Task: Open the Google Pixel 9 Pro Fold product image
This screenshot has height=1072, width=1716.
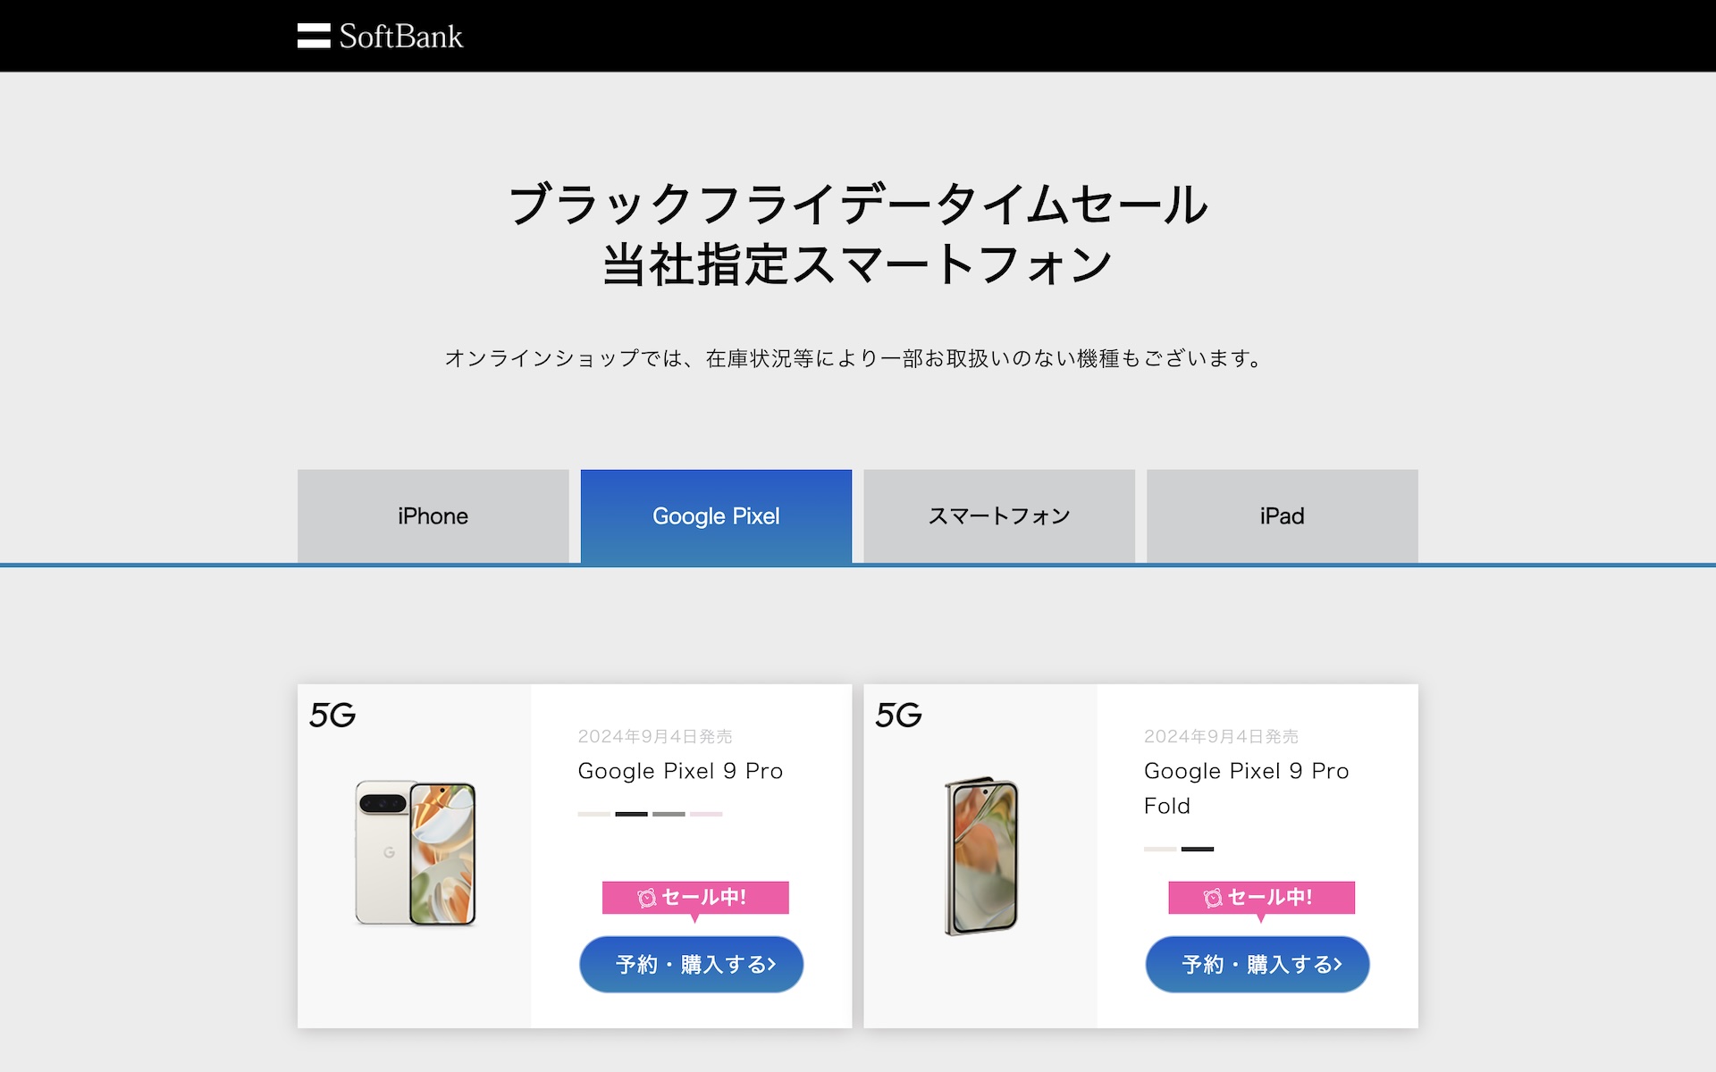Action: (x=981, y=856)
